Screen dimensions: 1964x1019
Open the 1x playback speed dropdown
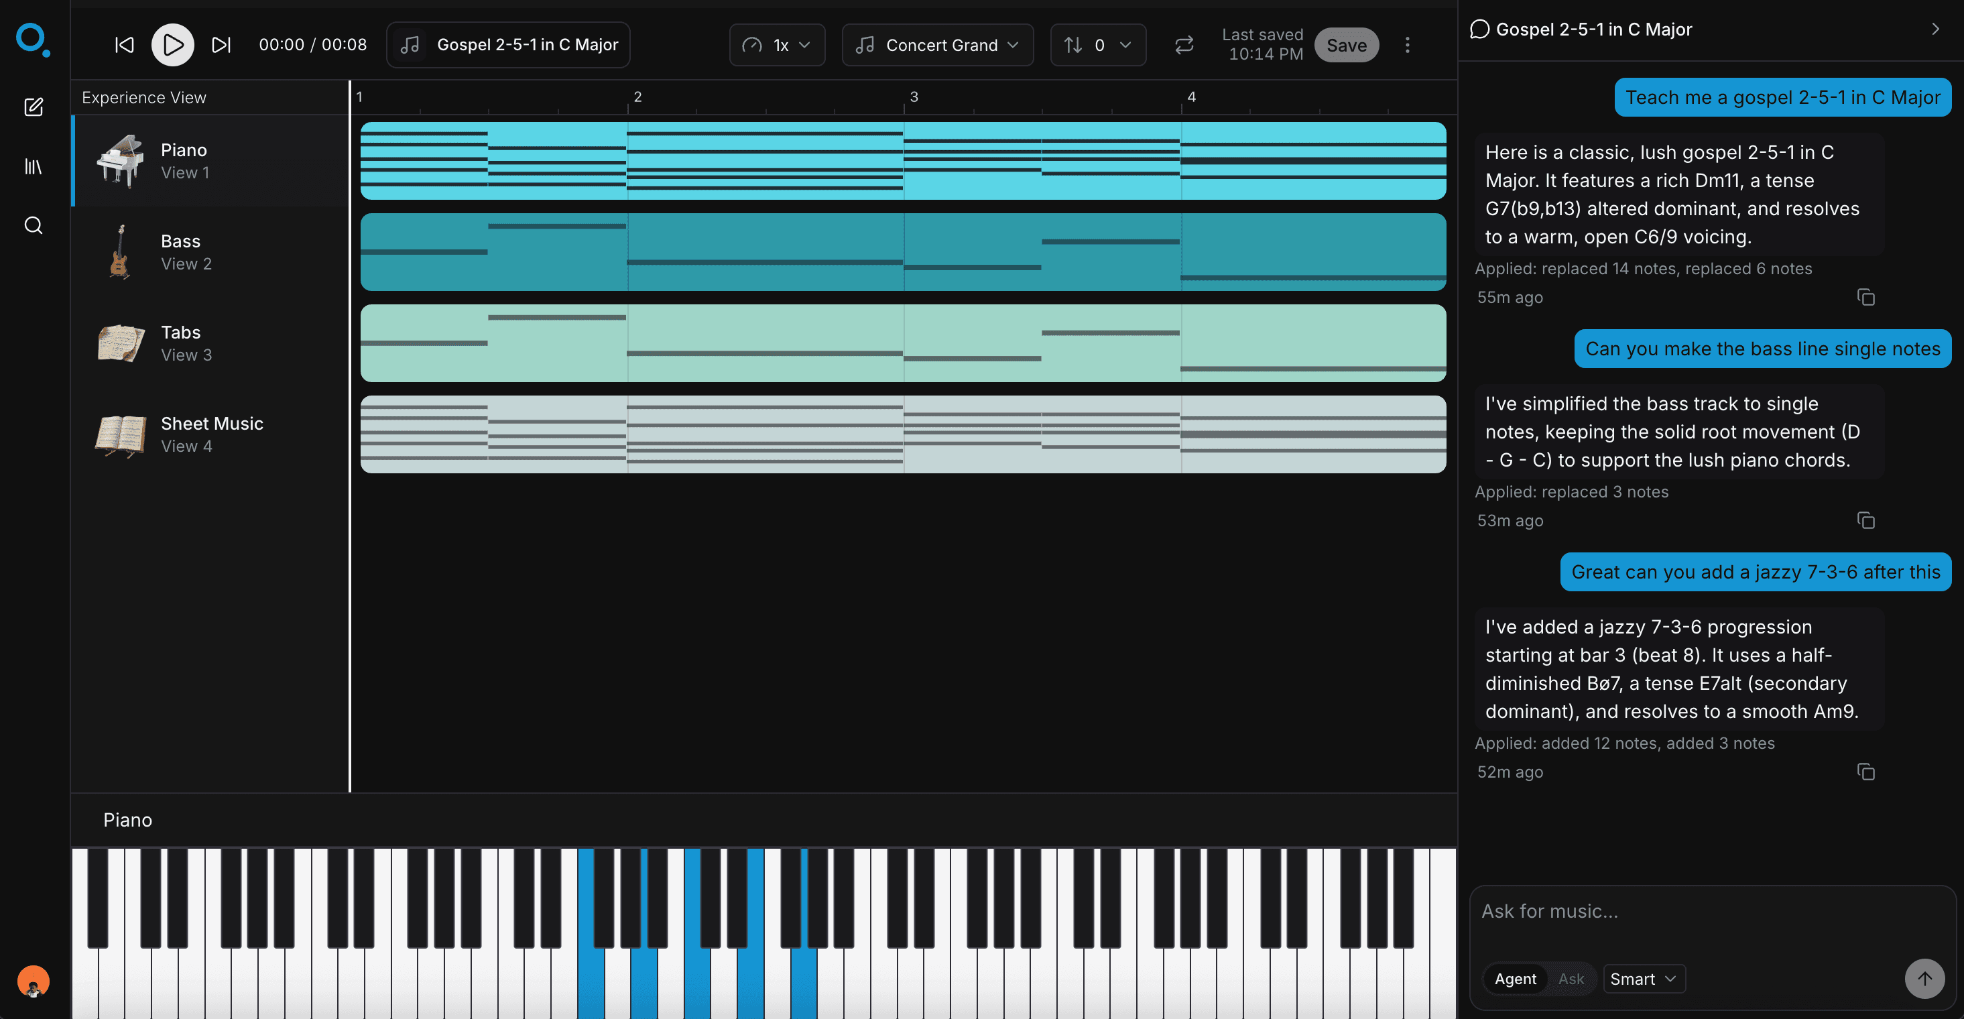(x=777, y=45)
